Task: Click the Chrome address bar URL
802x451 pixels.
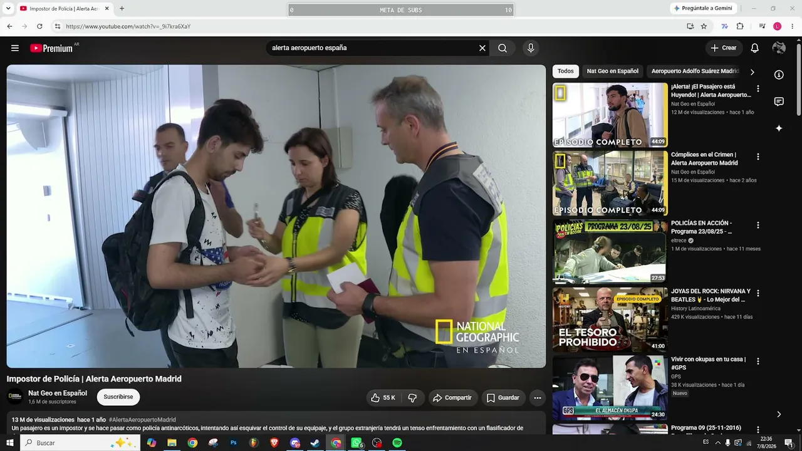Action: coord(128,26)
